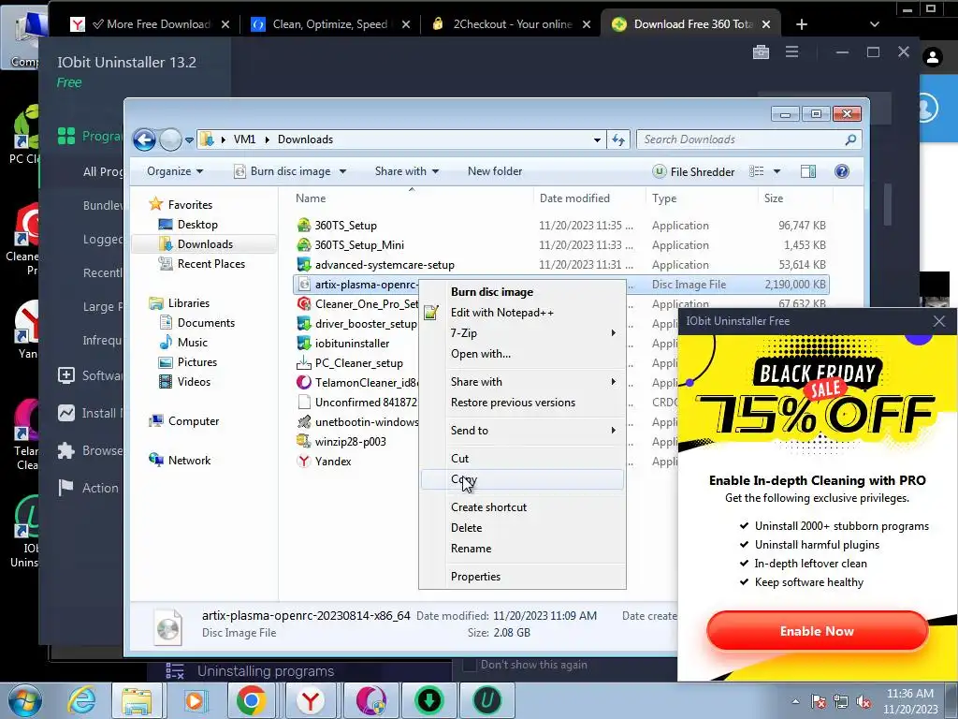Viewport: 958px width, 719px height.
Task: Open the Windows Start button
Action: [x=25, y=700]
